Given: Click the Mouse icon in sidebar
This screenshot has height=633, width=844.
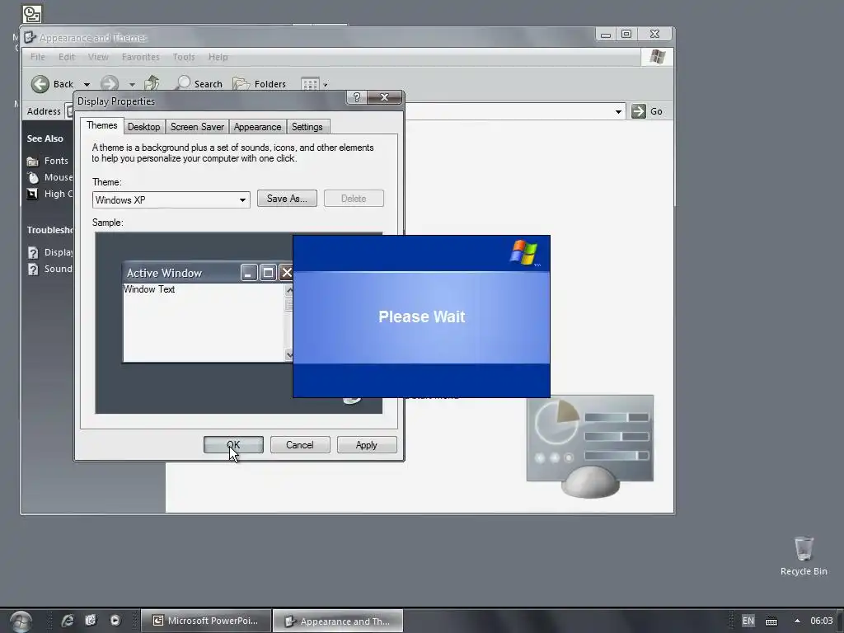Looking at the screenshot, I should (x=33, y=178).
